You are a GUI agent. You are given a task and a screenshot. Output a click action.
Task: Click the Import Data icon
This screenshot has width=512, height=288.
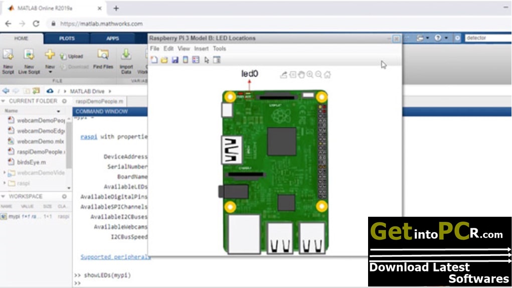click(126, 61)
